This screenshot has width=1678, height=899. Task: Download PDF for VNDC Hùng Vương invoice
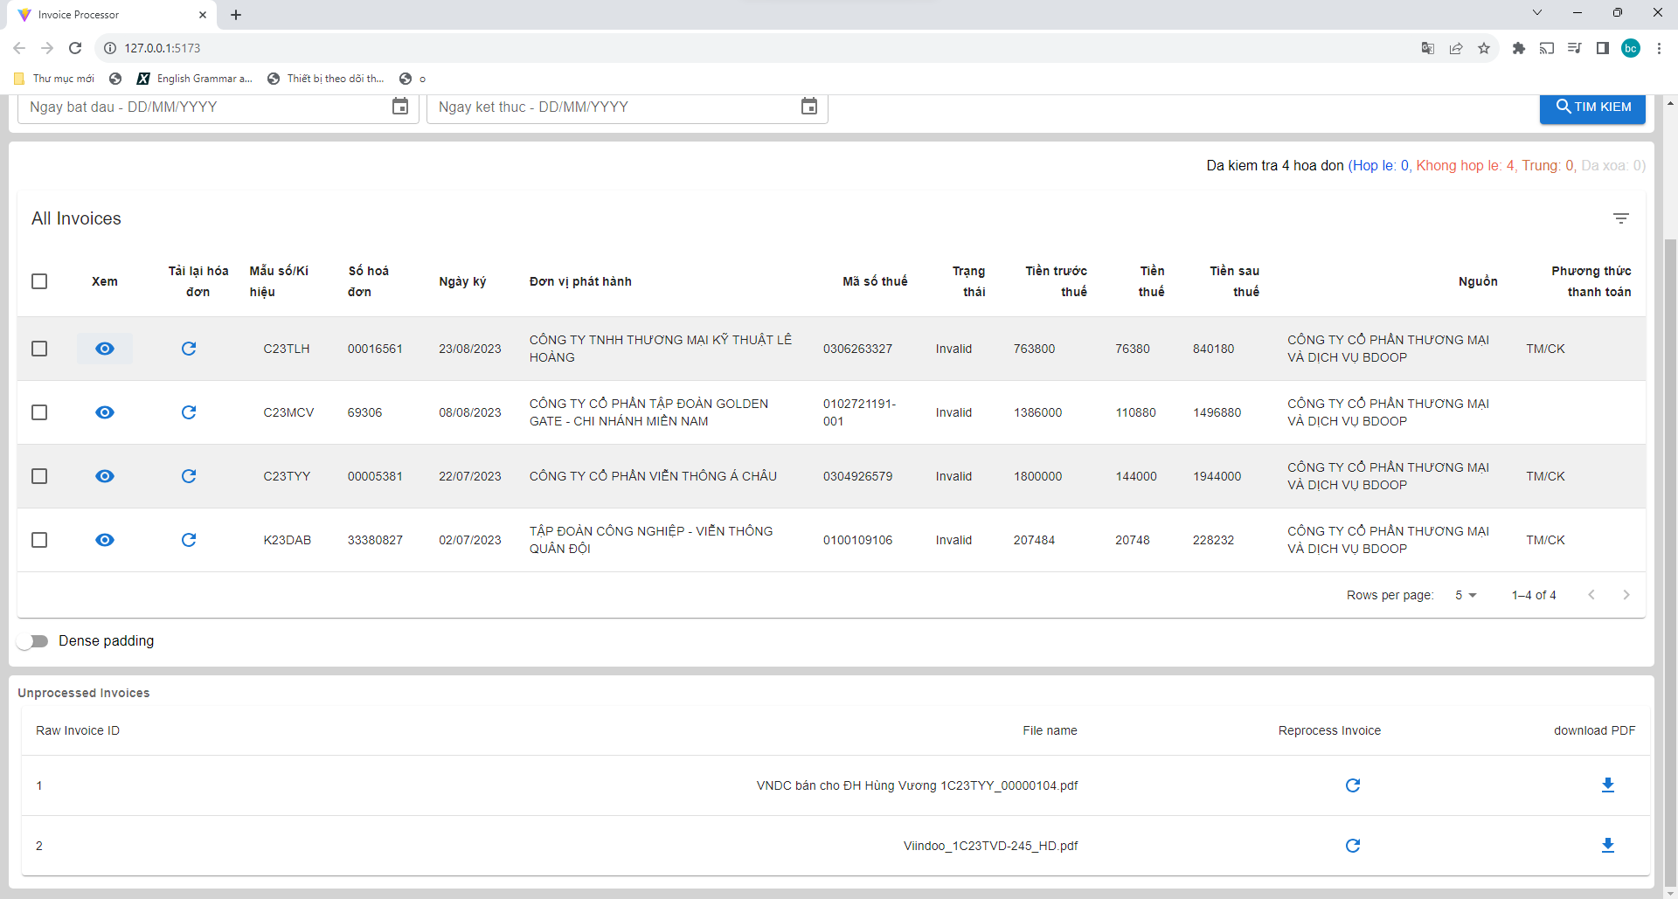tap(1607, 785)
